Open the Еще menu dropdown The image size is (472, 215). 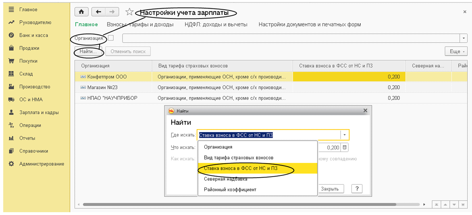tap(456, 52)
